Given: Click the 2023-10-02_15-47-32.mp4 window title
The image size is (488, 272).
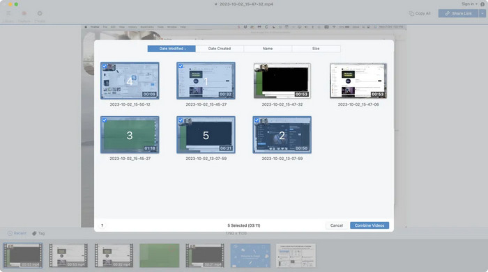Looking at the screenshot, I should [246, 4].
